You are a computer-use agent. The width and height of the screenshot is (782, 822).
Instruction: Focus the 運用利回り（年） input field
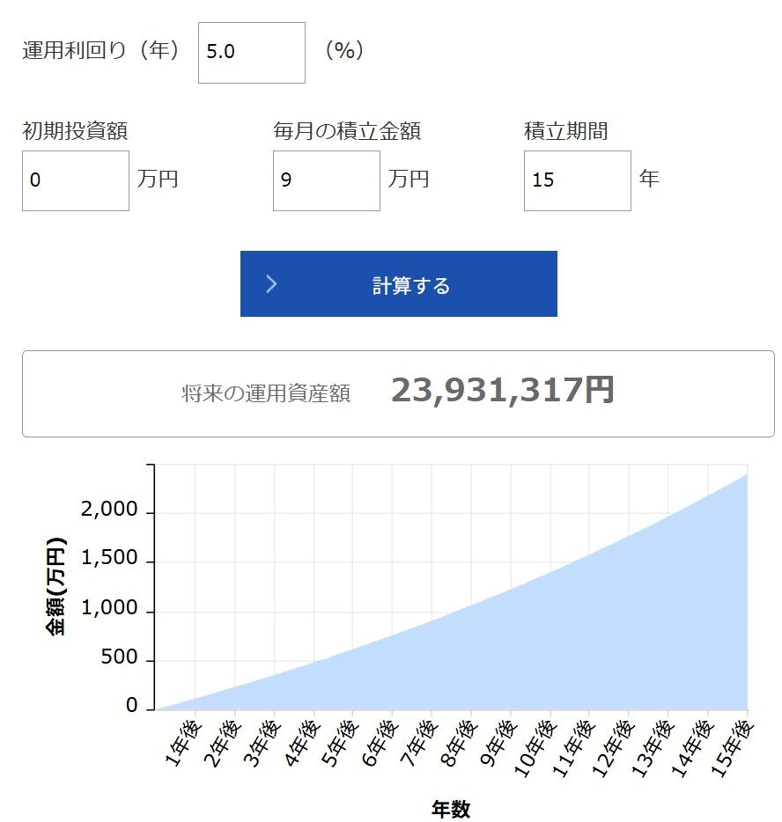252,53
